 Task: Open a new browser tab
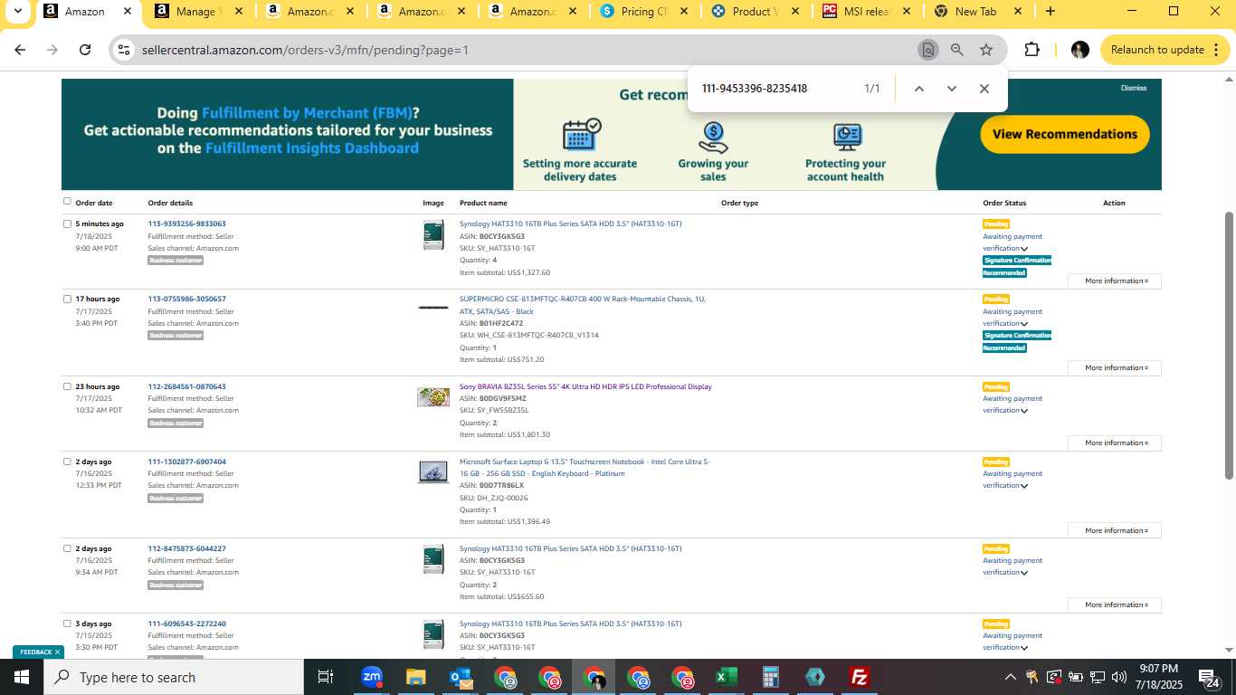[1050, 11]
